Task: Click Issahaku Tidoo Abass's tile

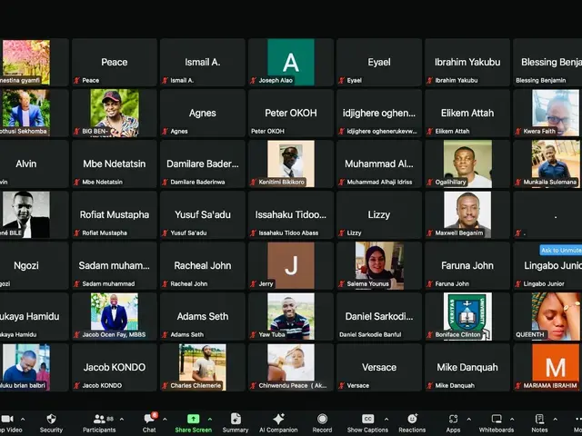Action: click(x=291, y=214)
